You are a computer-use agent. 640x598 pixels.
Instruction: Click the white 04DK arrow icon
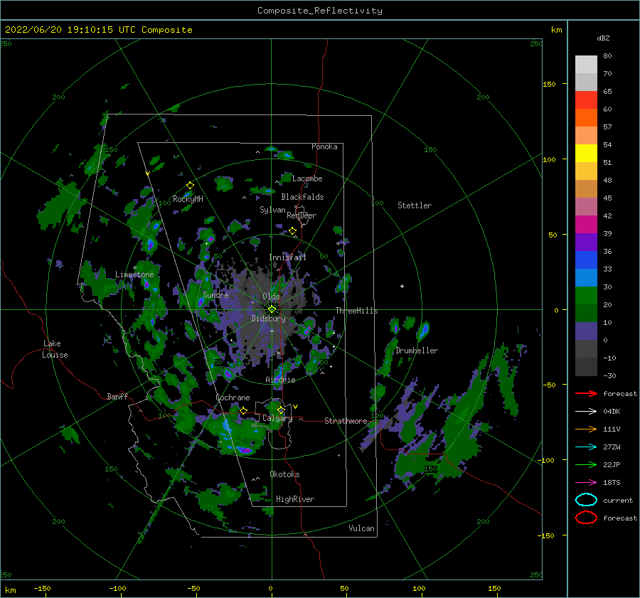[586, 412]
